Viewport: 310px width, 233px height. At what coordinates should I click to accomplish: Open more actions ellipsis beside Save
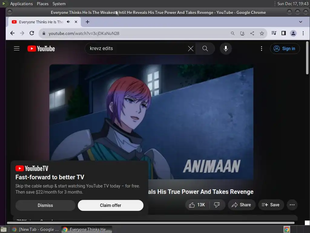click(x=292, y=205)
